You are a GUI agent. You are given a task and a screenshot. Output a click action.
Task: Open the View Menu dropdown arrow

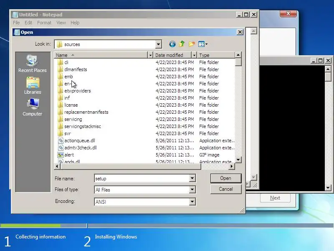coord(206,44)
